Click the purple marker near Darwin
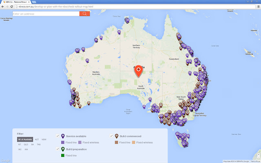This screenshot has height=163, width=261. pos(128,20)
